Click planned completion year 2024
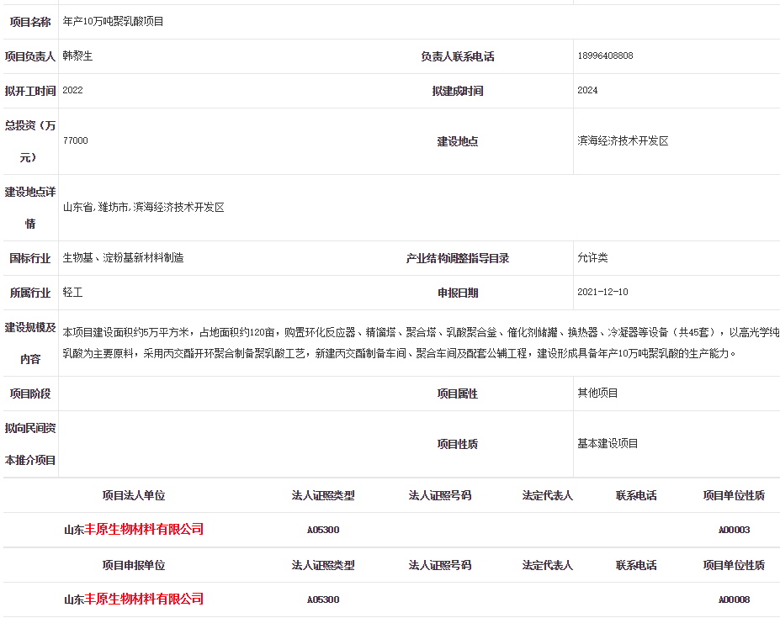780x618 pixels. coord(587,90)
